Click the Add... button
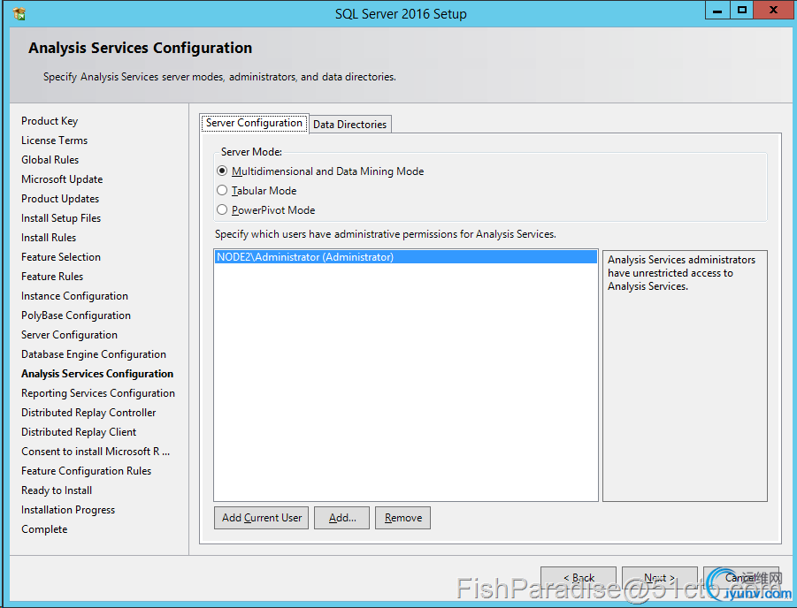 pos(341,518)
